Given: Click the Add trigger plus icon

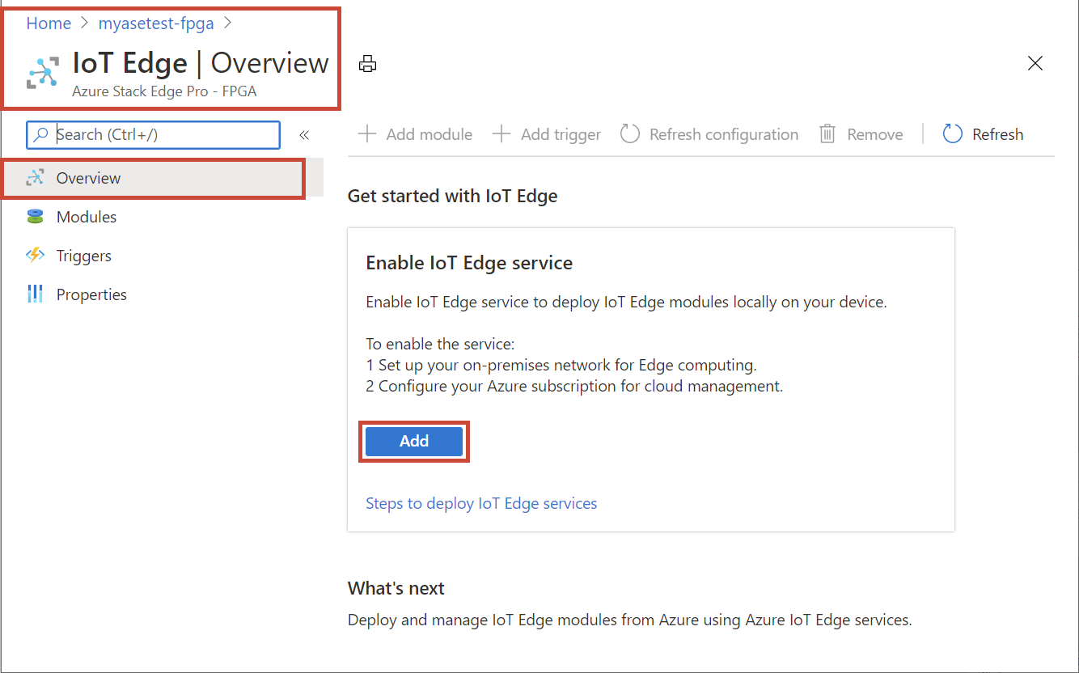Looking at the screenshot, I should pos(501,134).
